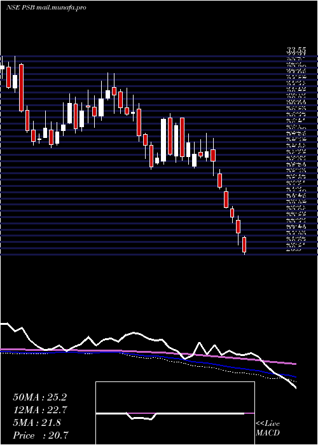Select the '5MA : 21.8' reading

coord(37,423)
